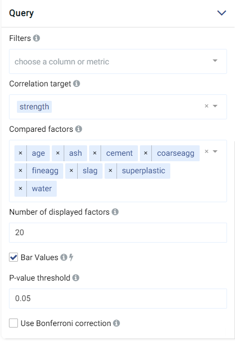Uncheck the Bar Values checkbox
Screen dimensions: 235x343
[13, 257]
